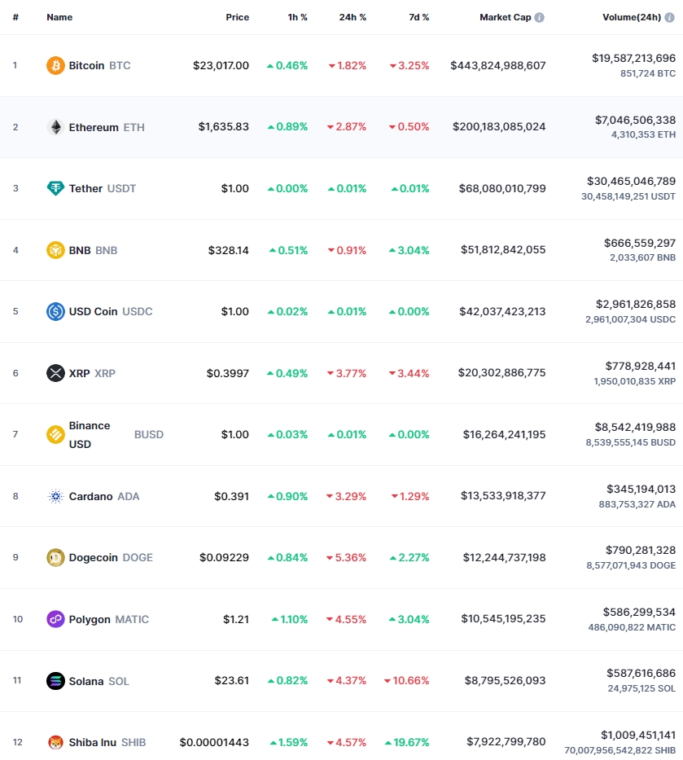Click the Polygon purple logo icon
683x760 pixels.
pyautogui.click(x=55, y=619)
